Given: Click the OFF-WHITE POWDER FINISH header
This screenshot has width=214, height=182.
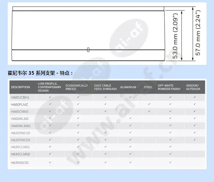Looking at the screenshot, I should pos(169,87).
